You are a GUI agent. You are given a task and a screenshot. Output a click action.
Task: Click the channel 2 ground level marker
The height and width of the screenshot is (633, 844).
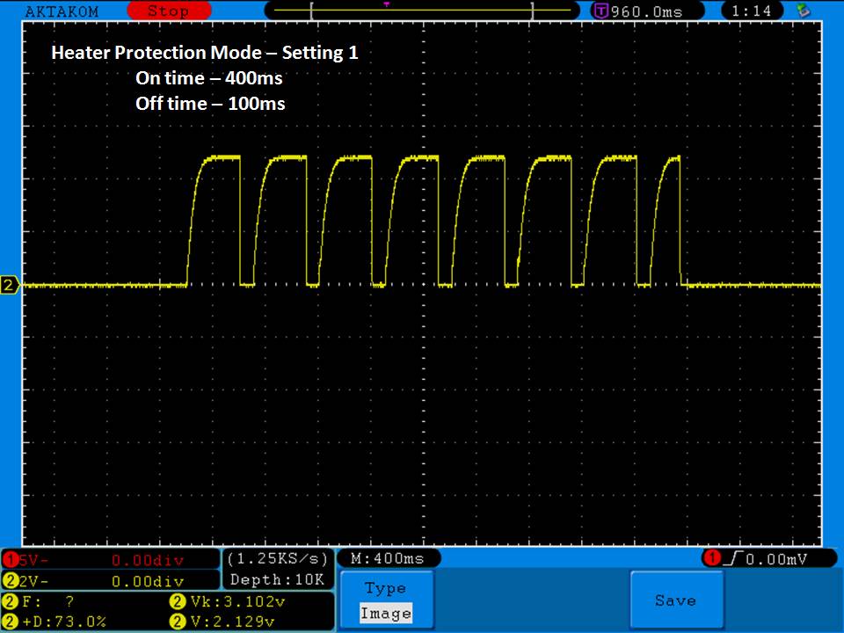(11, 285)
